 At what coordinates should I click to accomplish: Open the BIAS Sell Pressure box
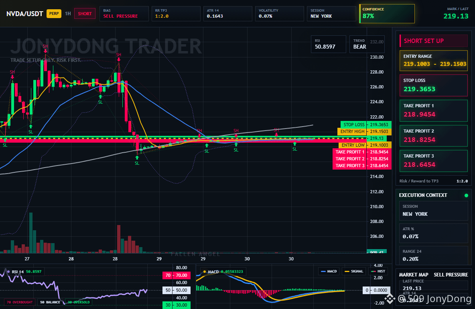tap(124, 14)
